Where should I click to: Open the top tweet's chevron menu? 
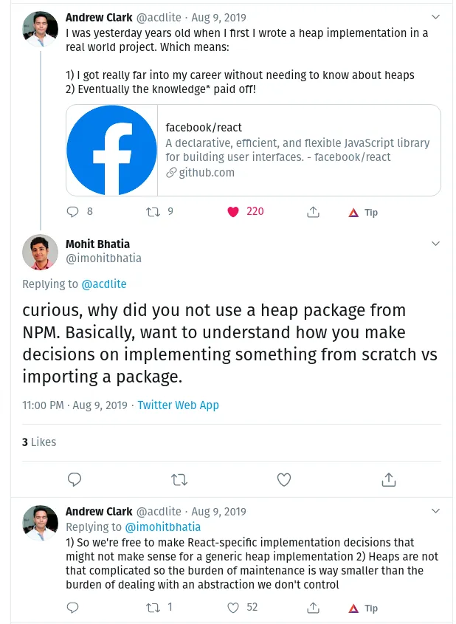point(435,16)
